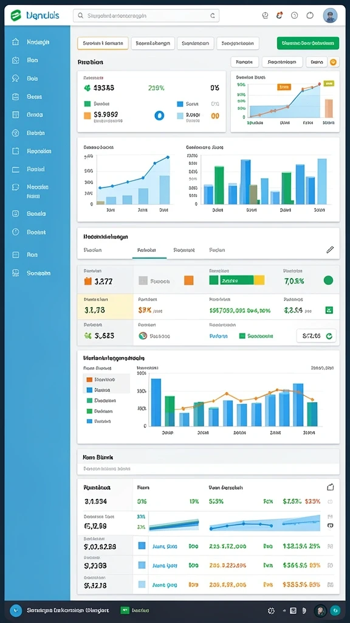Click the blue ring icon in the stats card
Image resolution: width=350 pixels, height=623 pixels.
pyautogui.click(x=159, y=116)
